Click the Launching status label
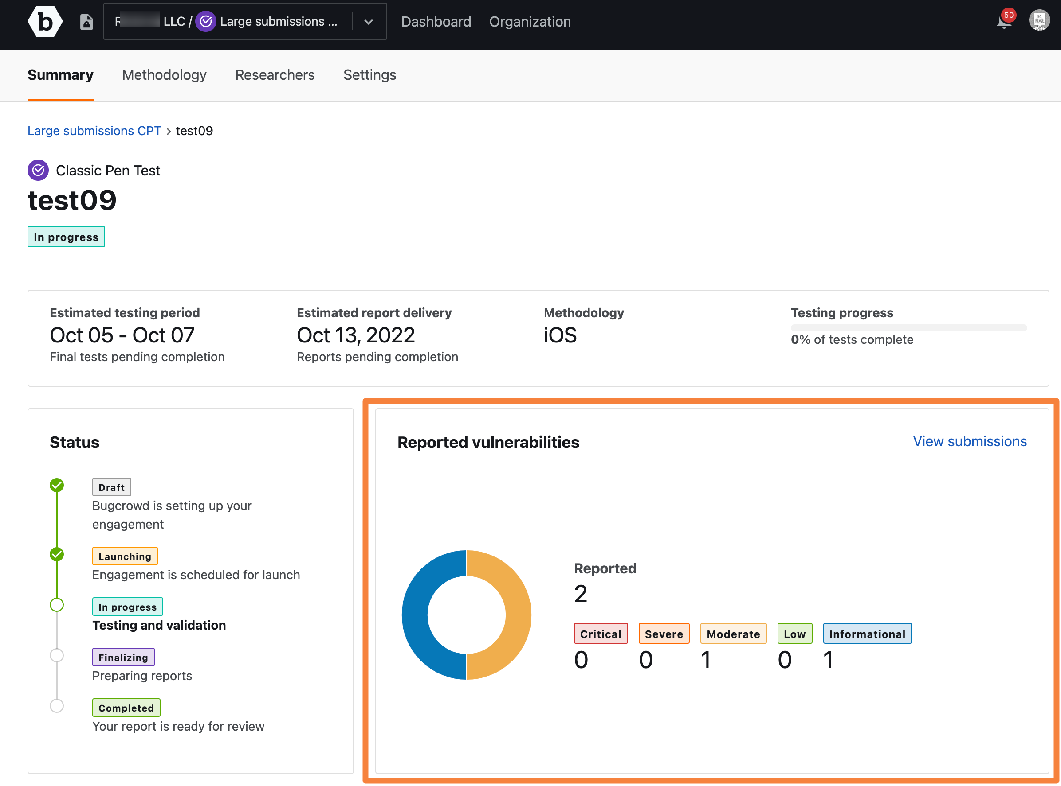1061x786 pixels. 125,556
